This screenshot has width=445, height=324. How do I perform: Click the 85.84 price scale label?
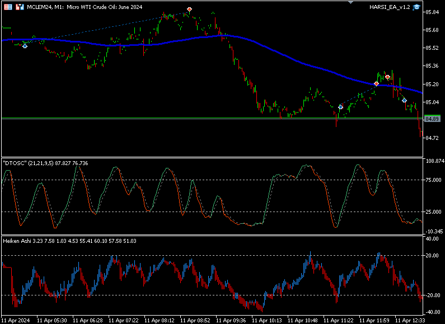tap(432, 12)
